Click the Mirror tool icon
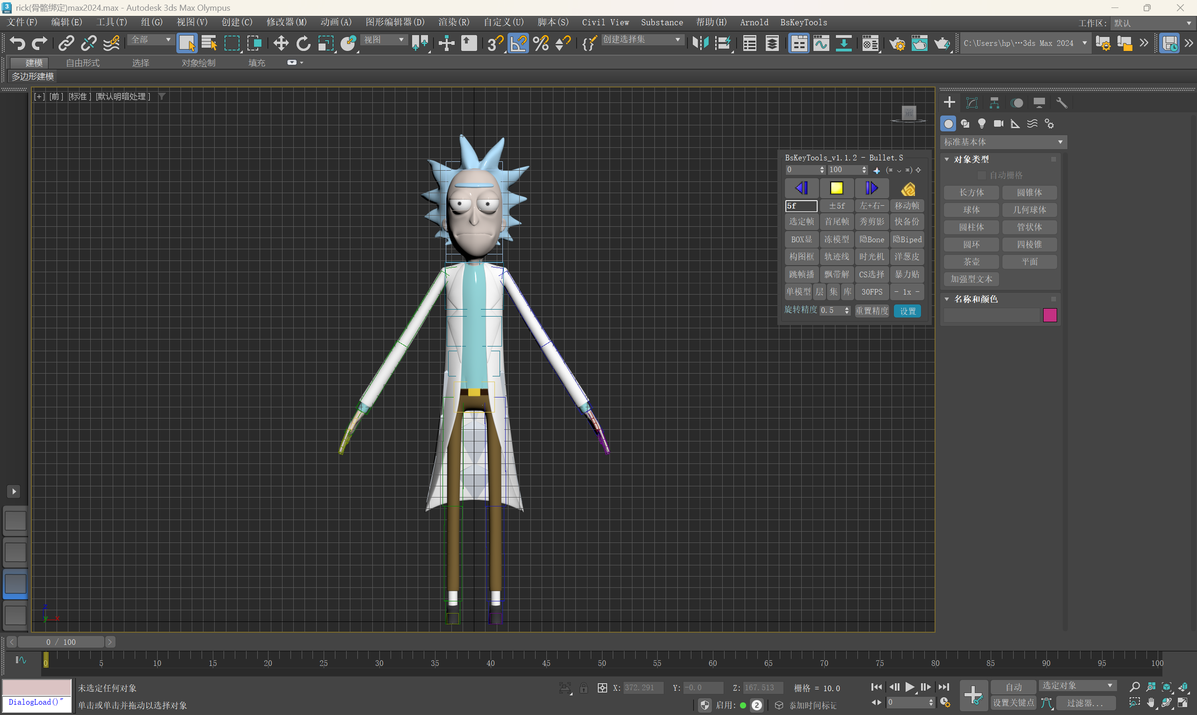Screen dimensions: 1197x715 (700, 43)
